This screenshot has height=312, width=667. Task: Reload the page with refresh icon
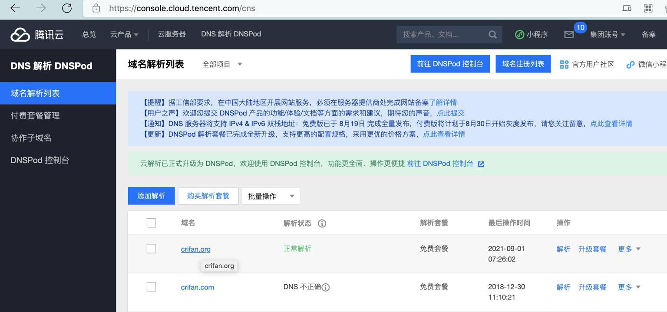67,8
